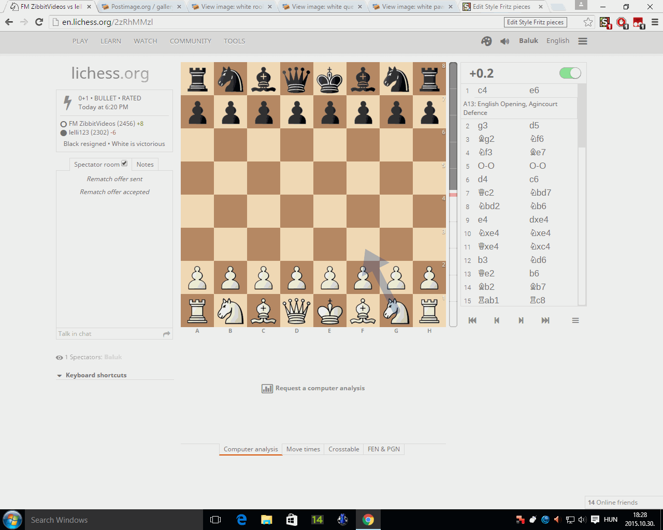Select the black knight on b8
This screenshot has height=530, width=663.
click(230, 79)
